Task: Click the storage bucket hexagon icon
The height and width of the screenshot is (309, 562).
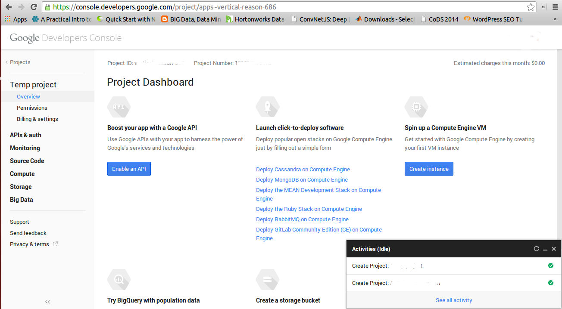Action: (267, 279)
